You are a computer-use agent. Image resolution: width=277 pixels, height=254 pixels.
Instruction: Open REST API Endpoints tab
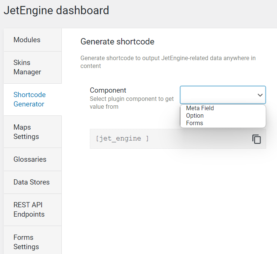pyautogui.click(x=33, y=210)
